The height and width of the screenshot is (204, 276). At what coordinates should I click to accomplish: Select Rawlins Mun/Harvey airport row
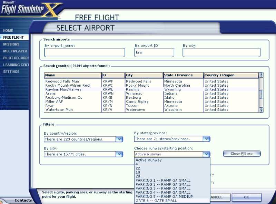pyautogui.click(x=72, y=89)
